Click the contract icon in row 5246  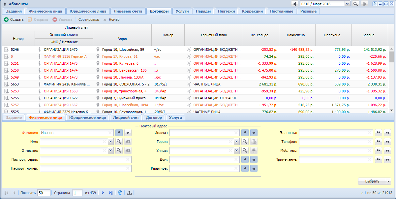[x=6, y=50]
